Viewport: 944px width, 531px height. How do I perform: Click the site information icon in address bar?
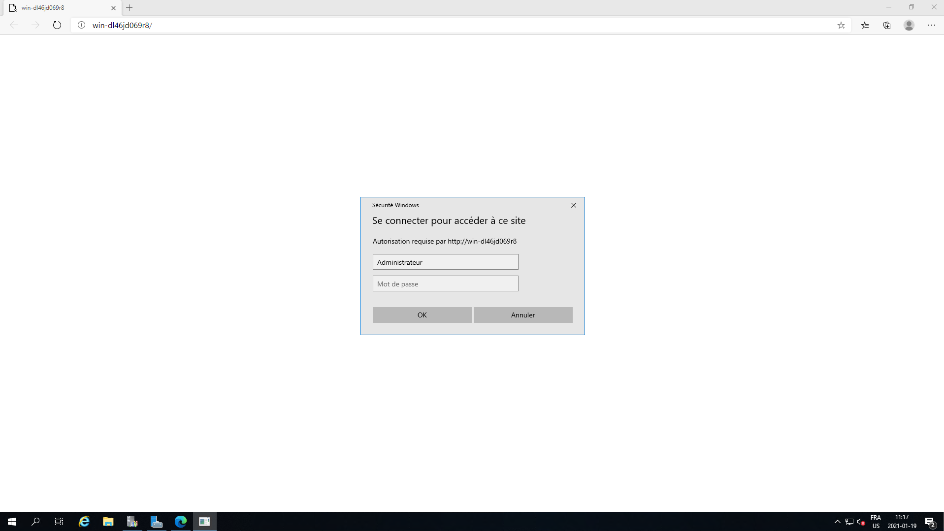82,25
